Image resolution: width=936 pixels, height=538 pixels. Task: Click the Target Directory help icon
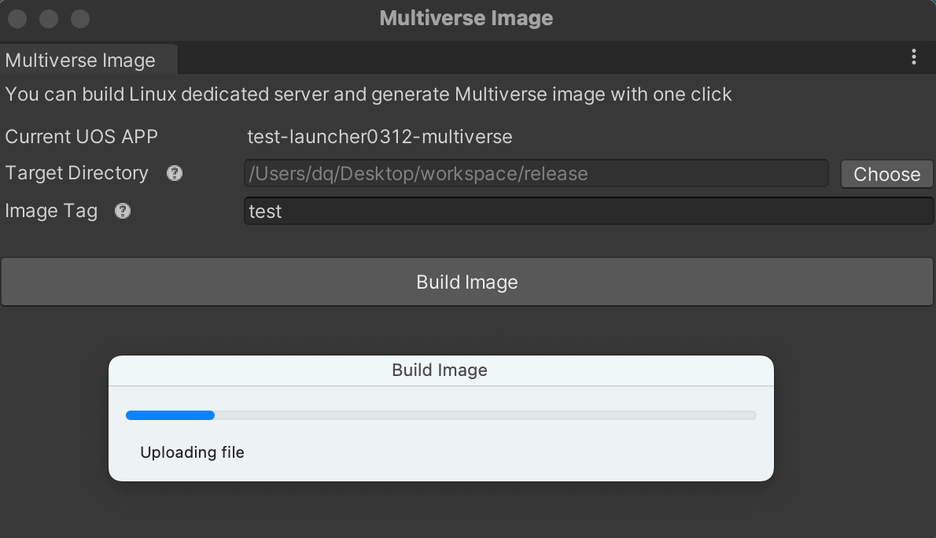click(175, 173)
